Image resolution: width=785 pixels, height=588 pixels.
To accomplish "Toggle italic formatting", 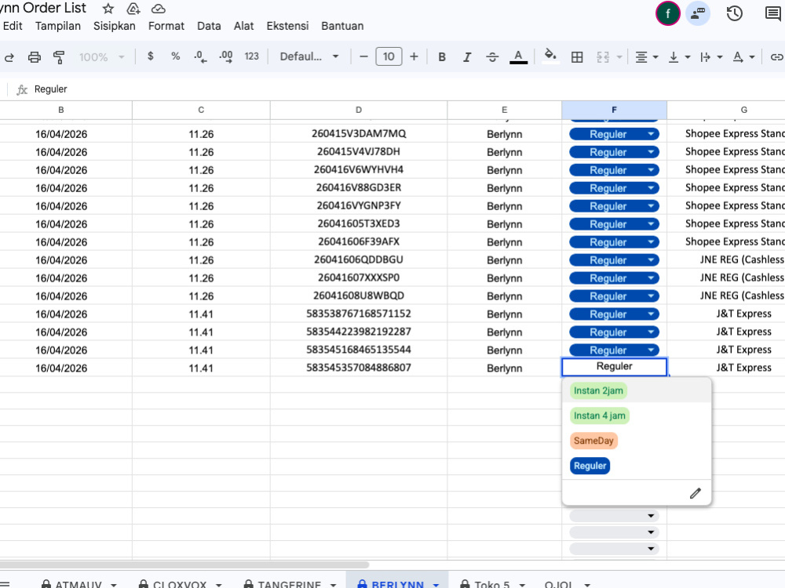I will coord(466,57).
